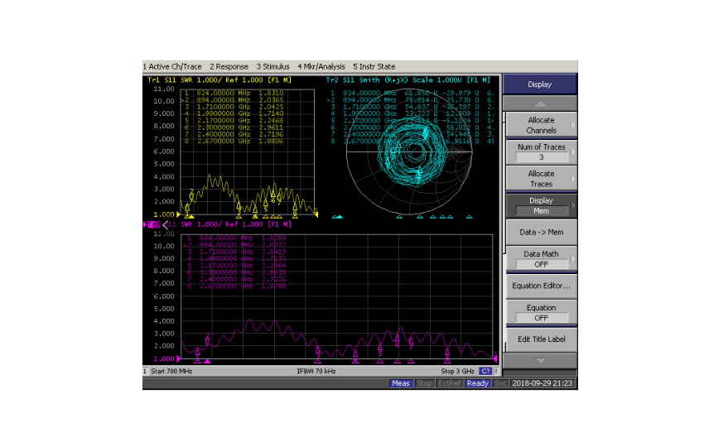704x447 pixels.
Task: Click the Ready status indicator
Action: 477,383
